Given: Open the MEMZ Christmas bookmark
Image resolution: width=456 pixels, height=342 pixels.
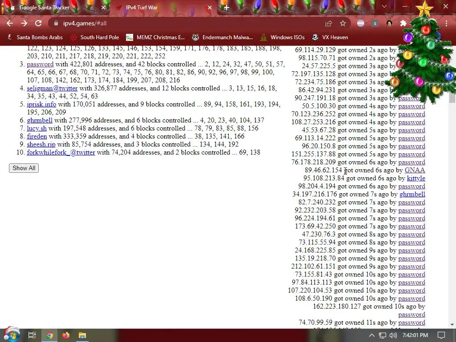Looking at the screenshot, I should point(155,37).
